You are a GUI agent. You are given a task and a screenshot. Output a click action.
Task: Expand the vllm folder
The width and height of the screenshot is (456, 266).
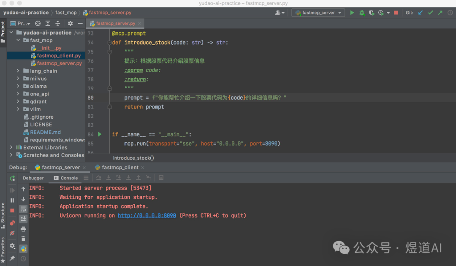click(18, 109)
